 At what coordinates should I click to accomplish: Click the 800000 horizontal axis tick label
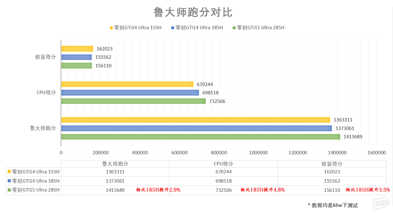(219, 152)
